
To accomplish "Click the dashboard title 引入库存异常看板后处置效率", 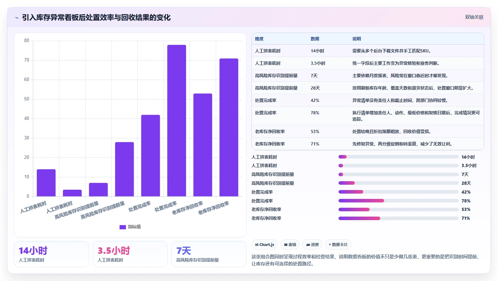I will pos(96,17).
